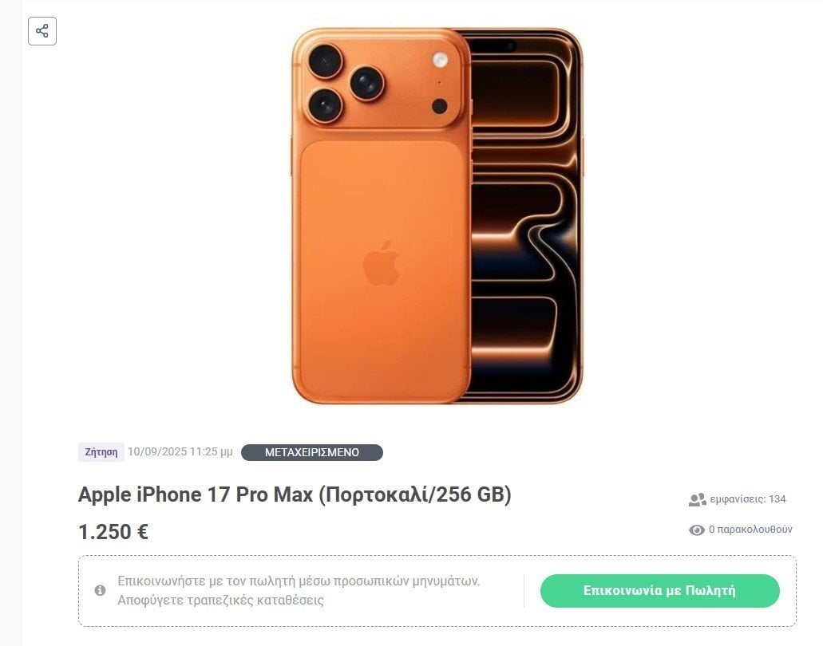
Task: Select the Apple iPhone 17 Pro Max title
Action: (295, 494)
